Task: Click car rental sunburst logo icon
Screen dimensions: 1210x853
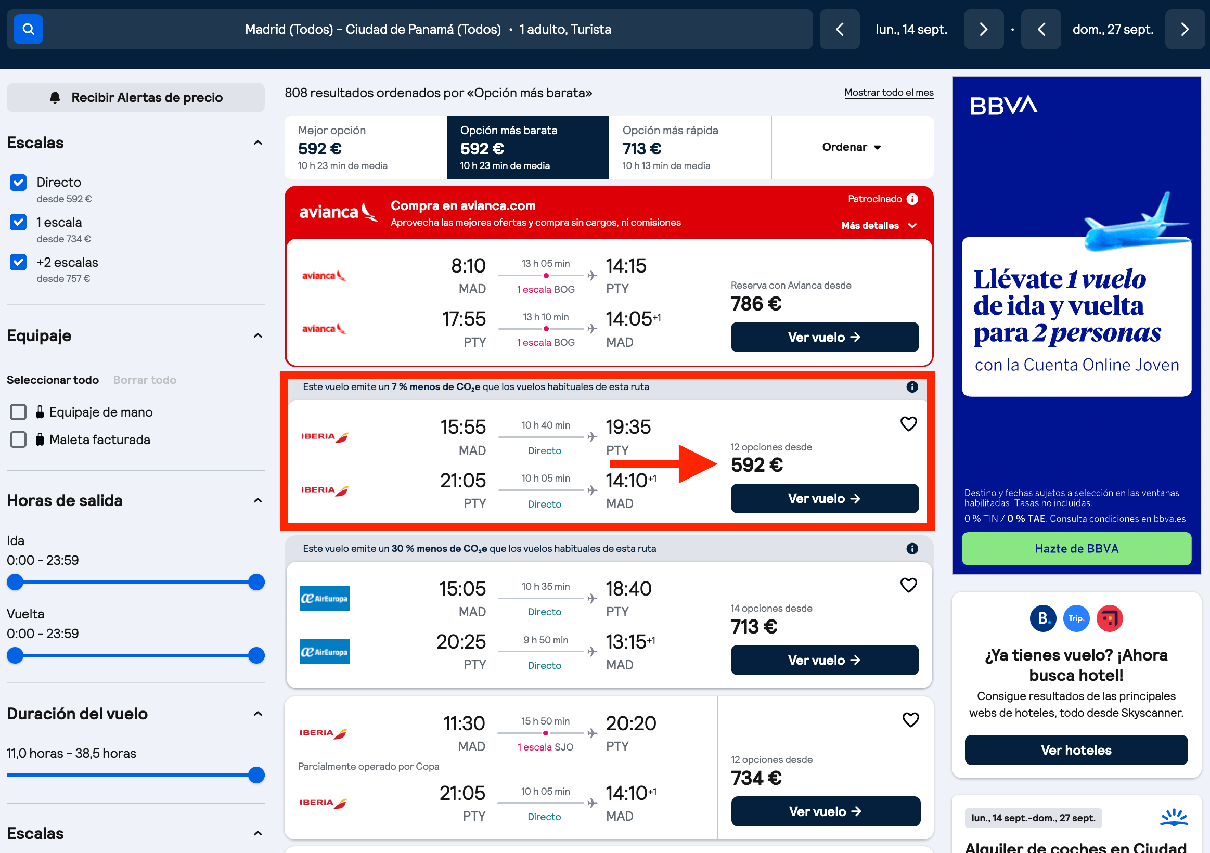Action: [x=1174, y=817]
